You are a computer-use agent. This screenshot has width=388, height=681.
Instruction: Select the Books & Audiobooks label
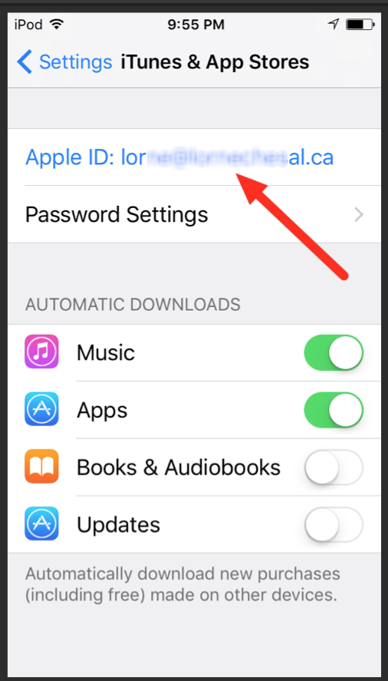[x=179, y=467]
